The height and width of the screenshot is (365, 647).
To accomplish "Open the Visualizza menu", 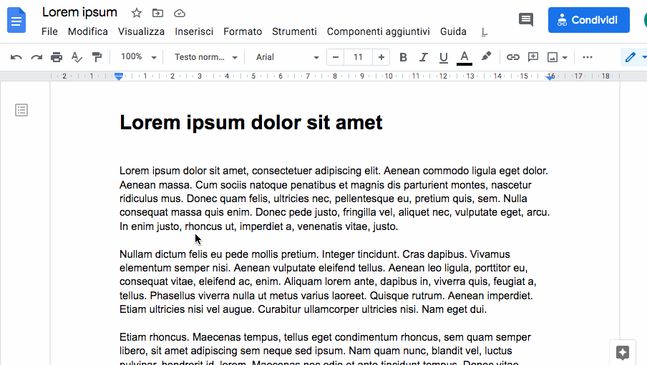I will [141, 31].
